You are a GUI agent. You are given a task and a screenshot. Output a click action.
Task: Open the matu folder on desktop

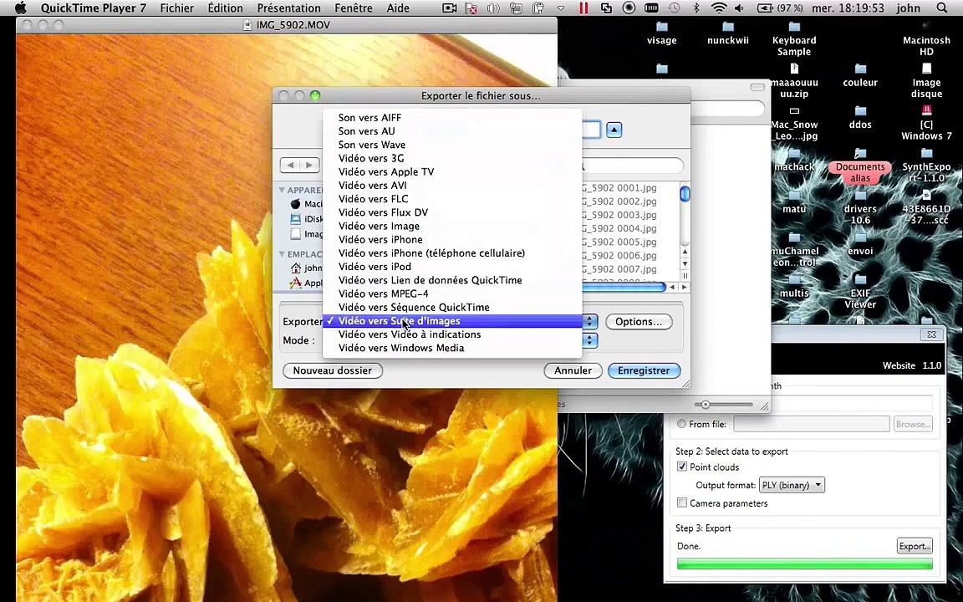[794, 196]
